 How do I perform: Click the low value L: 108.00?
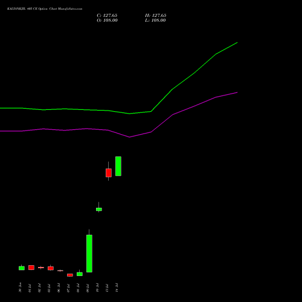155,21
